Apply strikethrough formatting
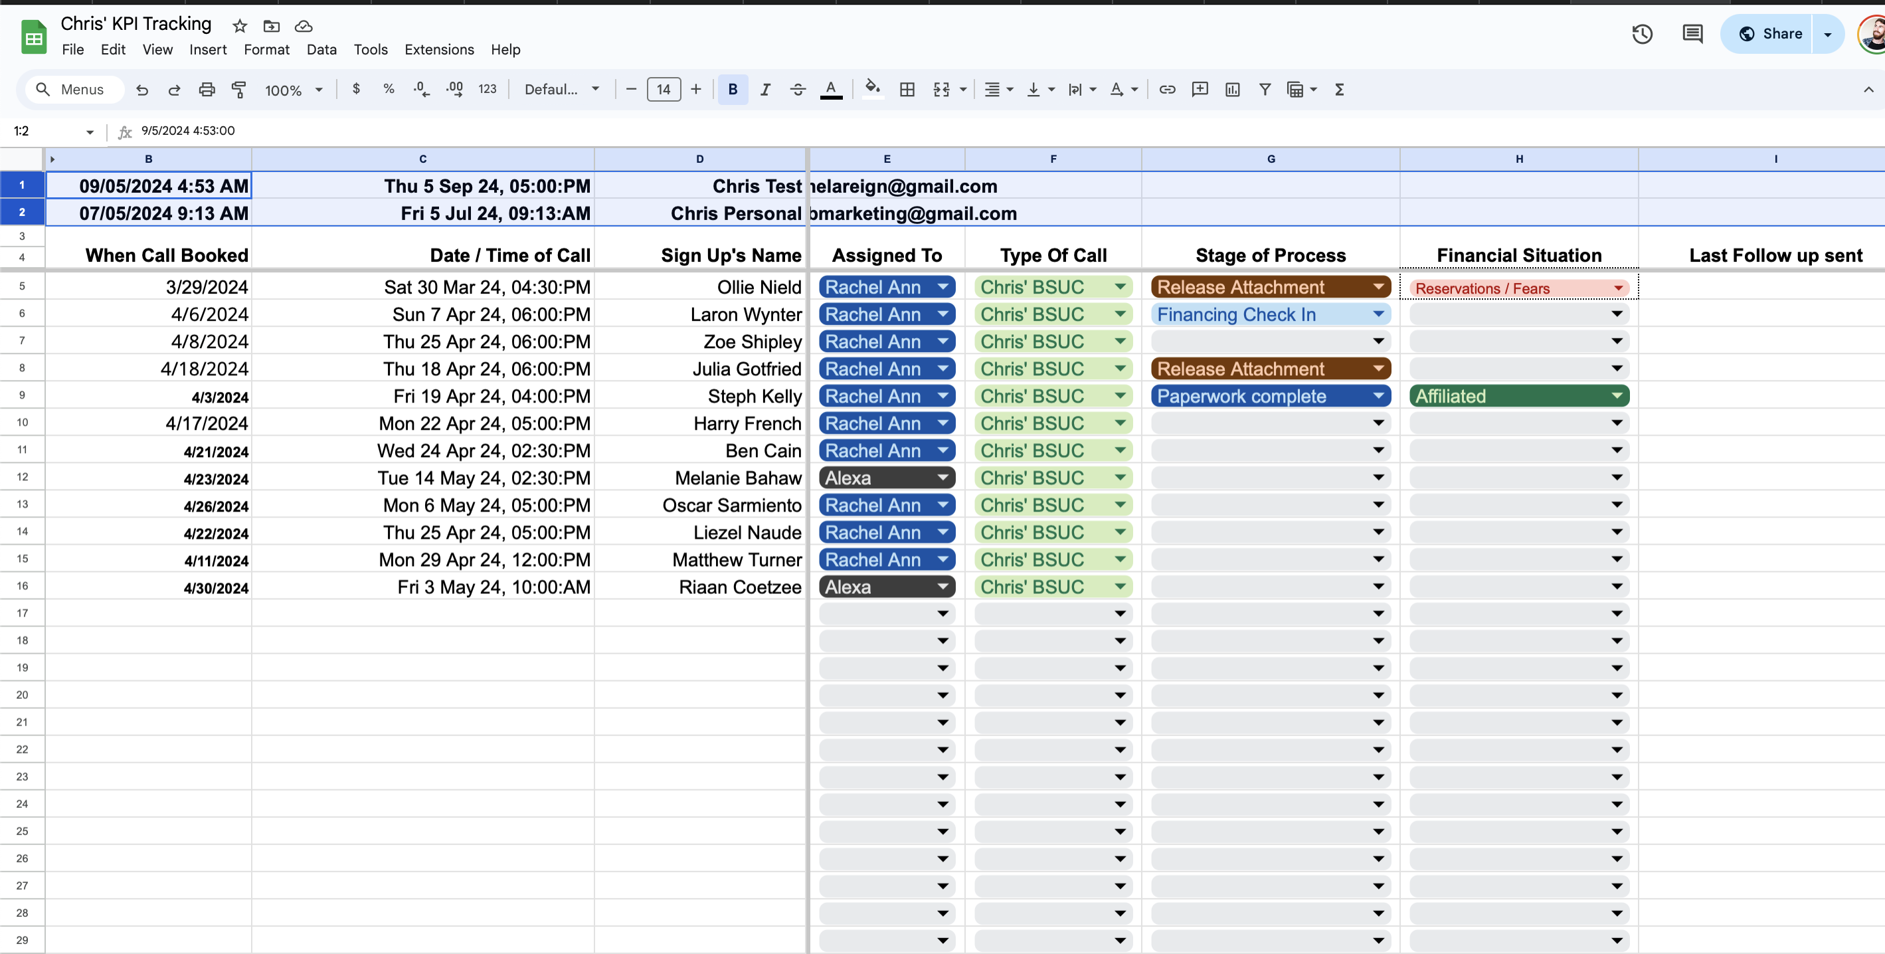 (798, 89)
